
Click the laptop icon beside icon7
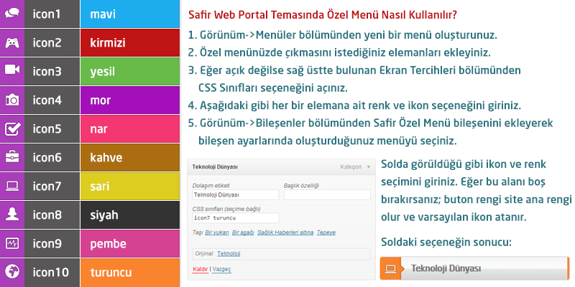click(x=12, y=186)
